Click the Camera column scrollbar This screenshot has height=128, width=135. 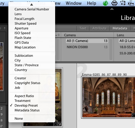111,50
